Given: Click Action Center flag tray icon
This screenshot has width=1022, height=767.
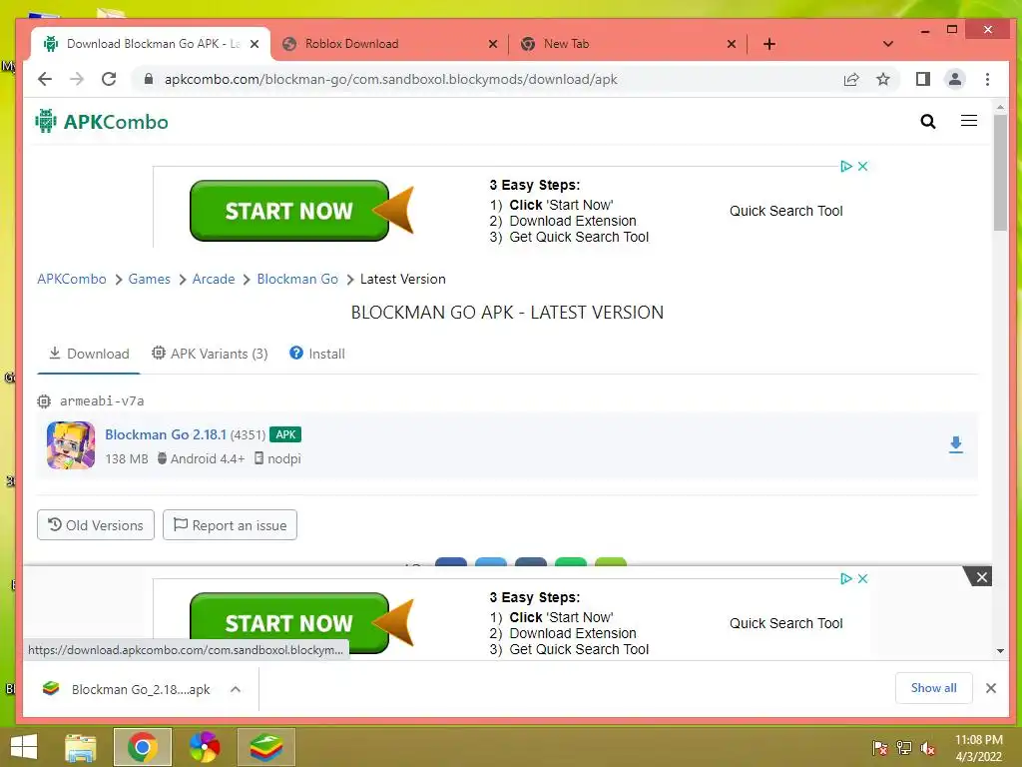Looking at the screenshot, I should 879,748.
